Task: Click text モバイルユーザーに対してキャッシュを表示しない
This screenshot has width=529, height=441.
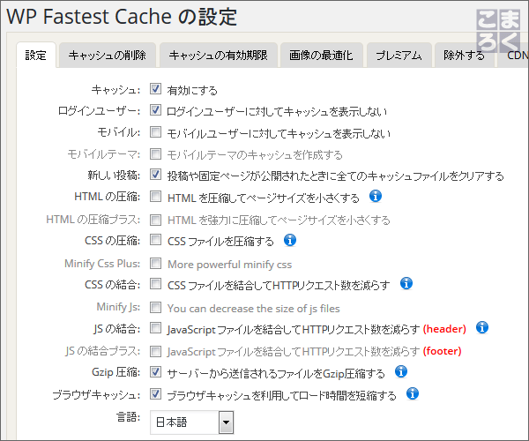Action: (279, 133)
